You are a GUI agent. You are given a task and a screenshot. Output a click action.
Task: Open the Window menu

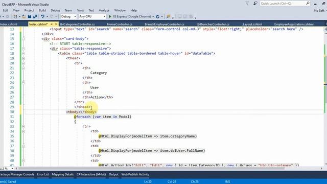(120, 10)
